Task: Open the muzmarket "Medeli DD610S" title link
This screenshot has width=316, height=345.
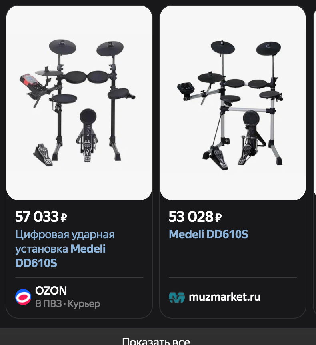Action: coord(208,234)
